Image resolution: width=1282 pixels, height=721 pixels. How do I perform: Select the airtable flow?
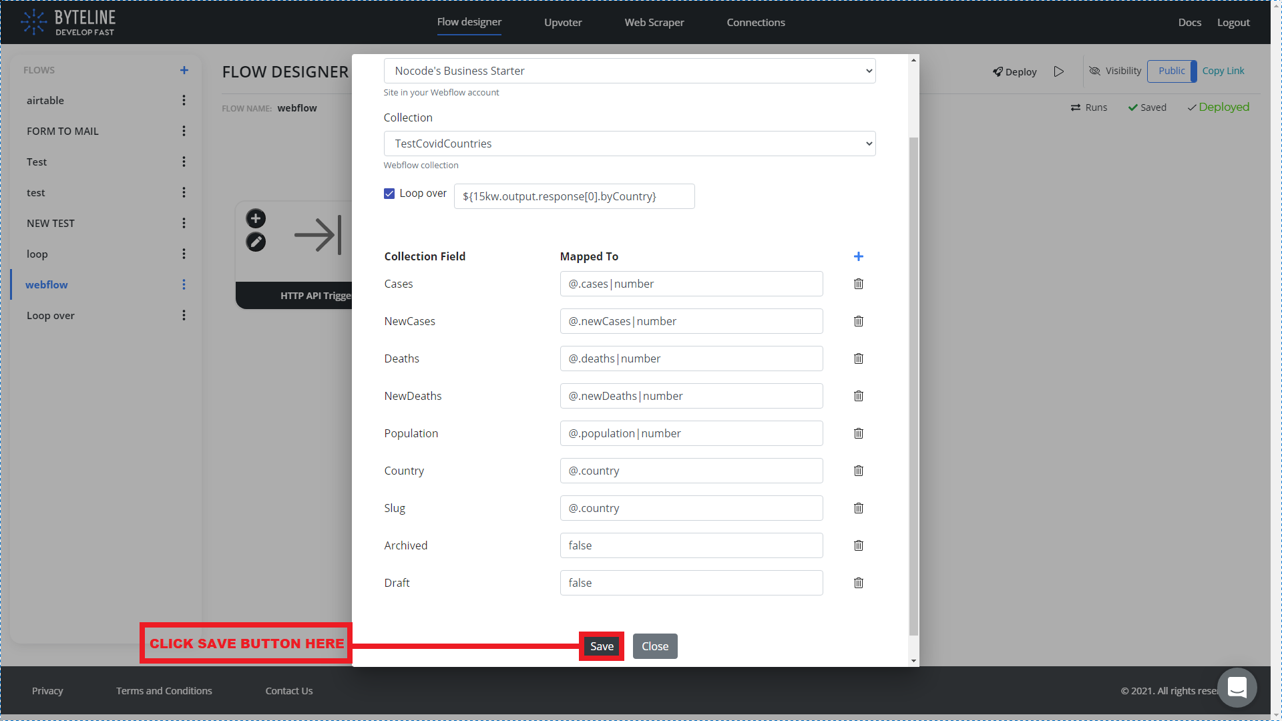[45, 100]
